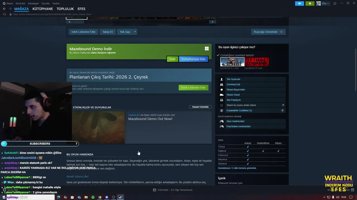357x200 pixels.
Task: Click the green İndir demo button
Action: [x=173, y=59]
